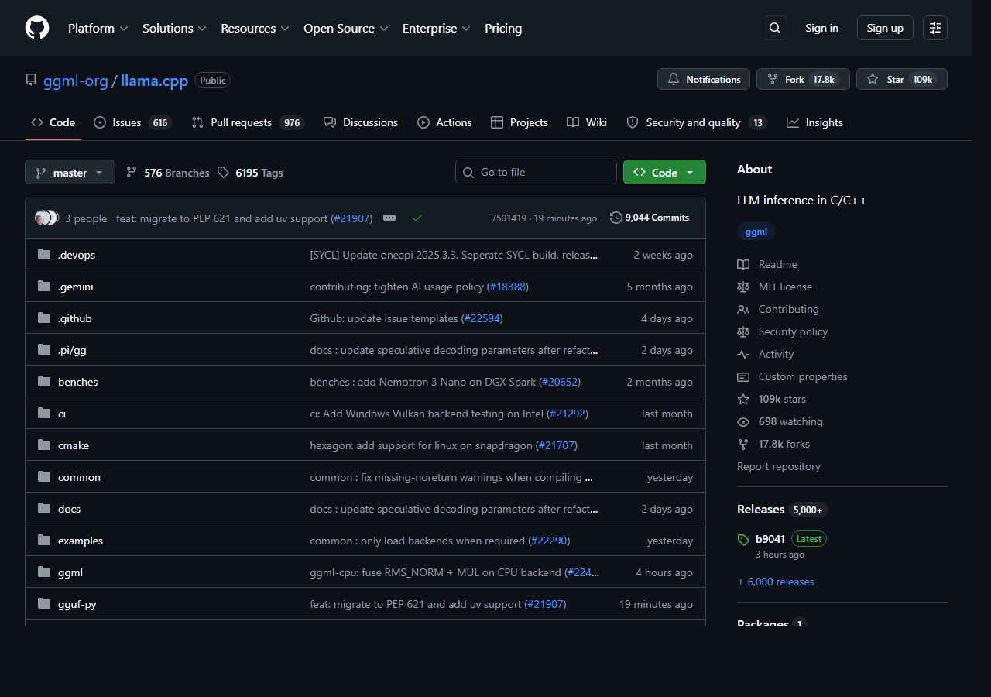The width and height of the screenshot is (991, 697).
Task: Click the Readme book icon
Action: pyautogui.click(x=743, y=264)
